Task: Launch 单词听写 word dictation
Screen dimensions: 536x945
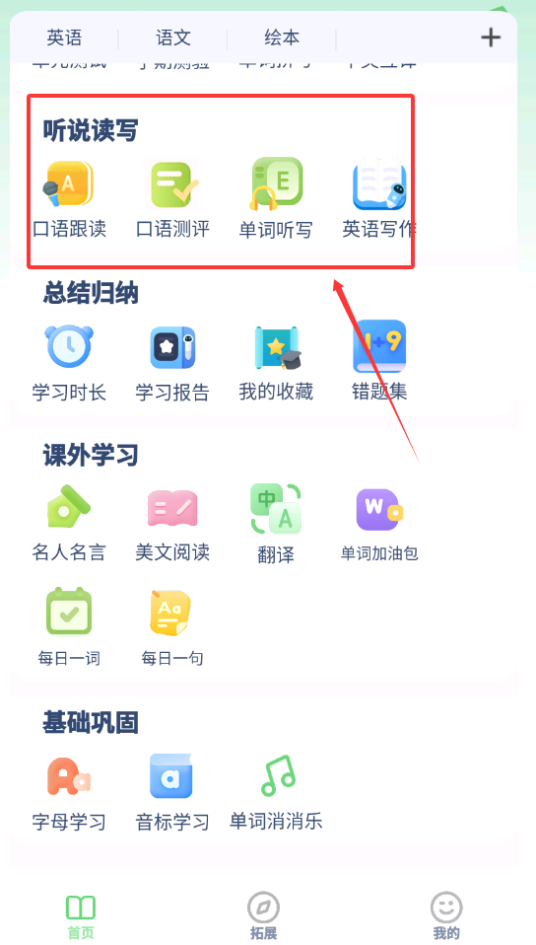Action: pyautogui.click(x=277, y=183)
